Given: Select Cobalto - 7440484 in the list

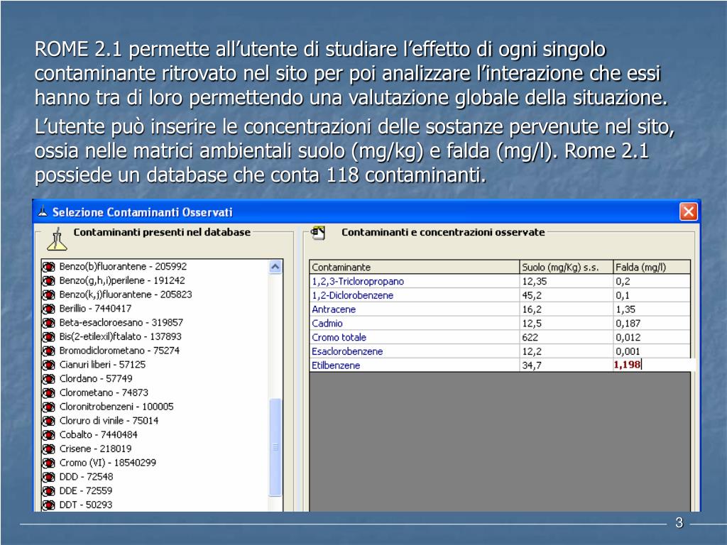Looking at the screenshot, I should (x=98, y=435).
